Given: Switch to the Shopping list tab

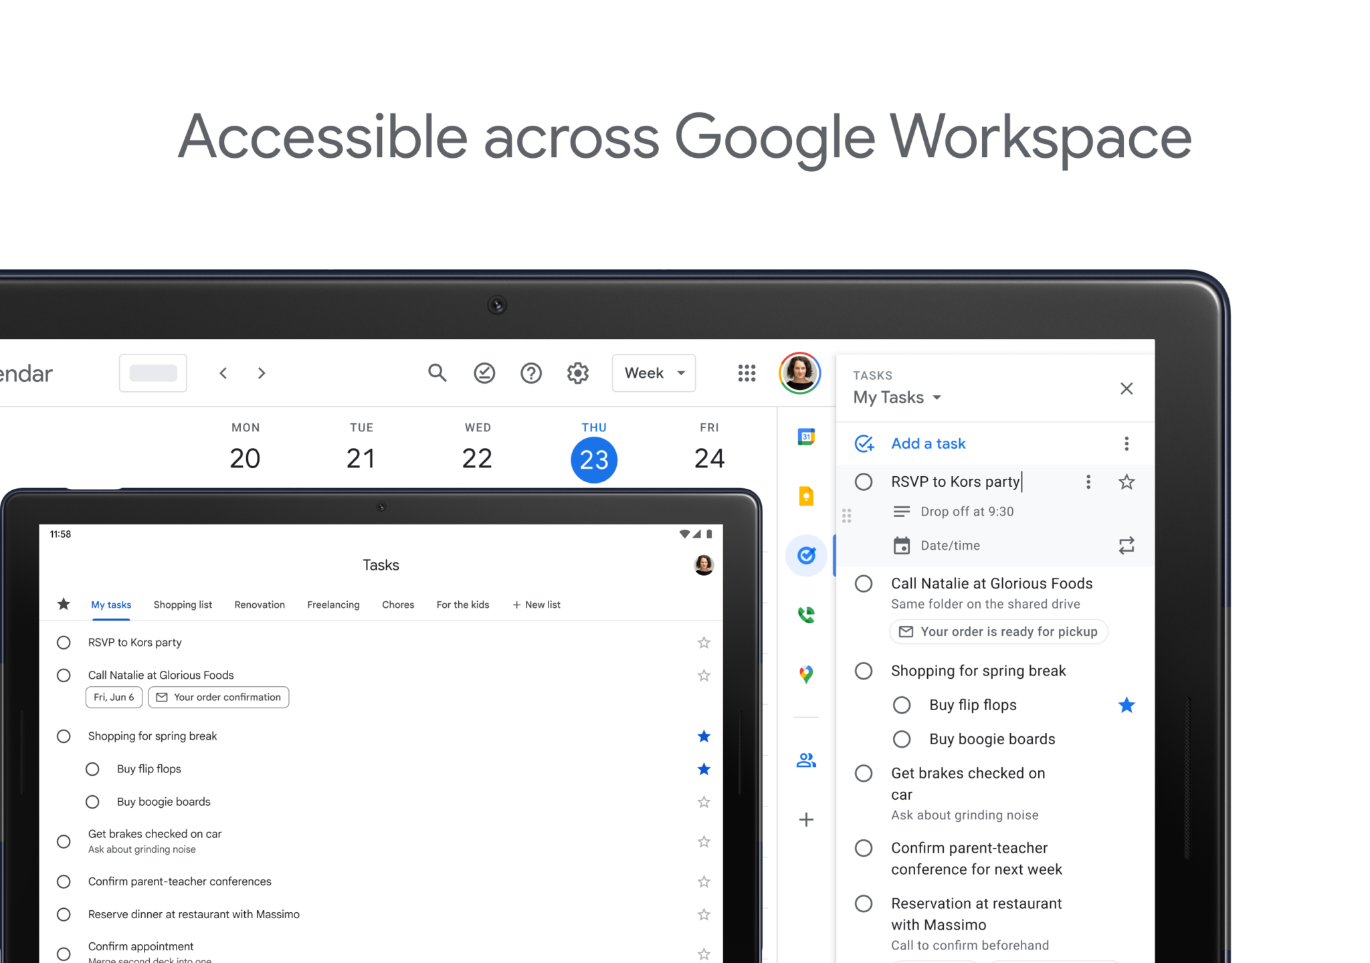Looking at the screenshot, I should pos(183,605).
